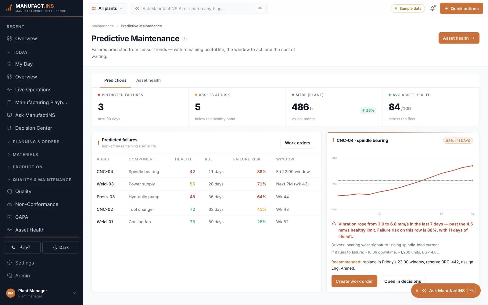
Task: Open Work orders
Action: click(x=297, y=143)
